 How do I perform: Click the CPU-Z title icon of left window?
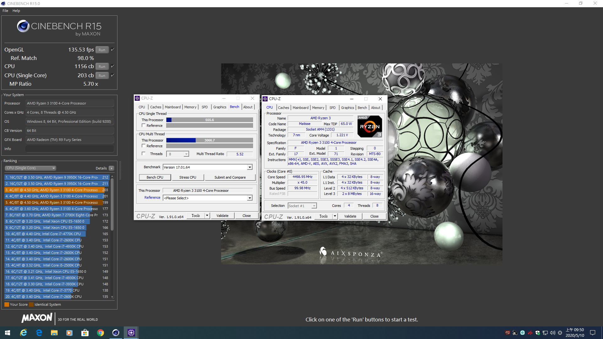click(137, 98)
